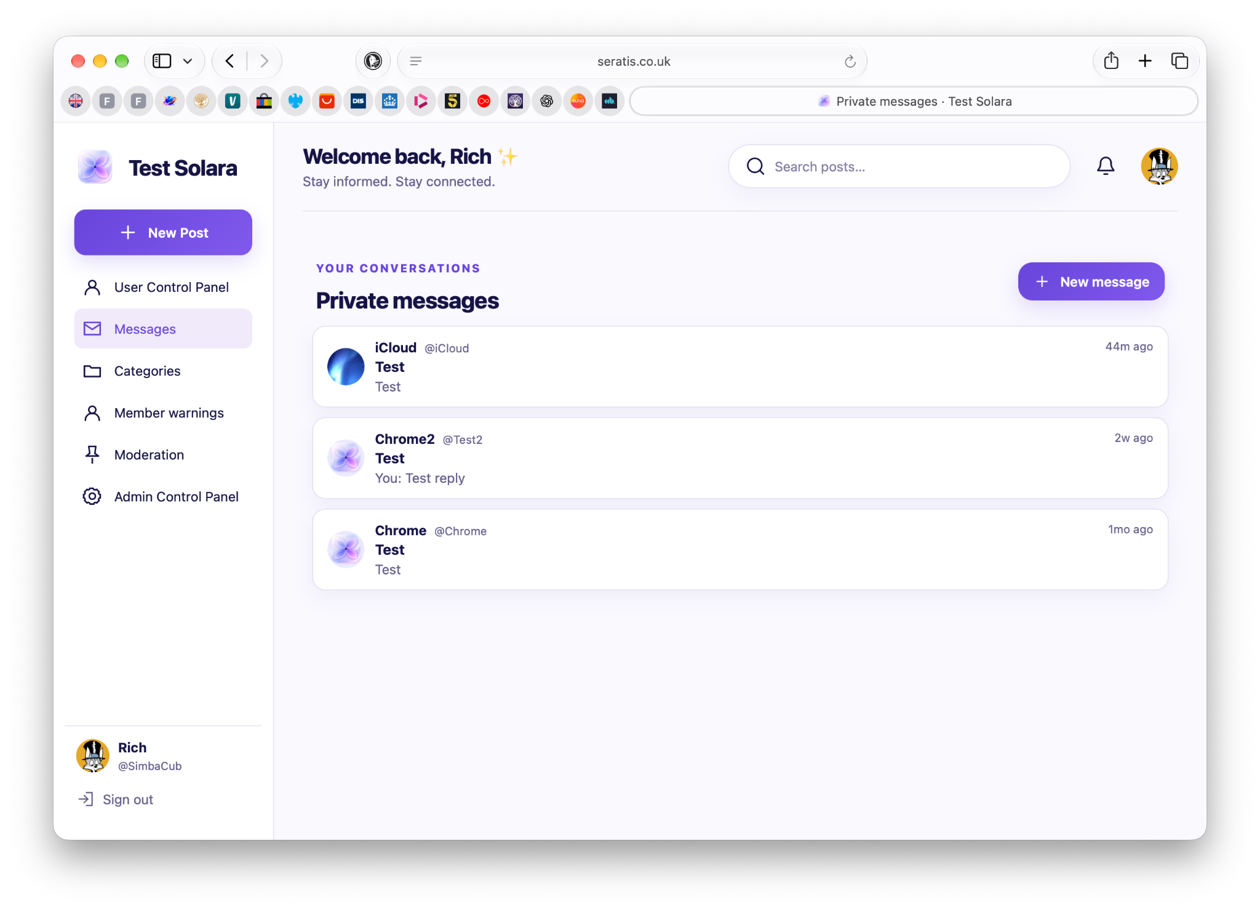Toggle the Safari sidebar icon
1260x910 pixels.
162,61
